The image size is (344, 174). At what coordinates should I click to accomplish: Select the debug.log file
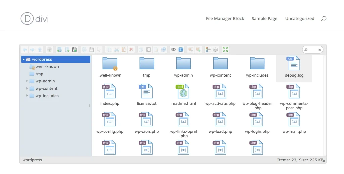(x=294, y=68)
